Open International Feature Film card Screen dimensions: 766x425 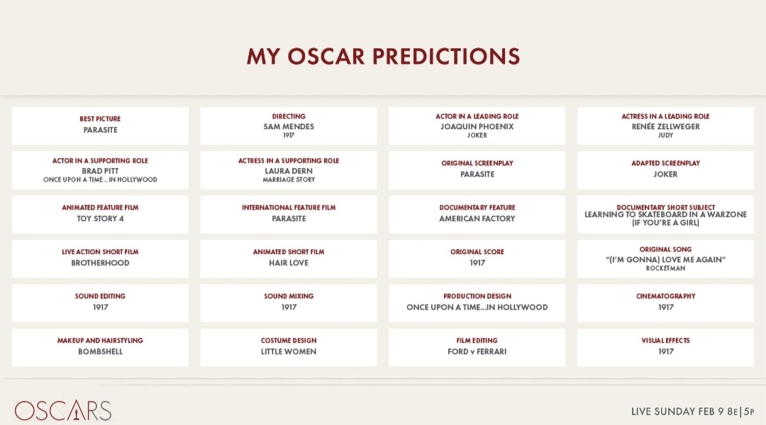coord(289,214)
